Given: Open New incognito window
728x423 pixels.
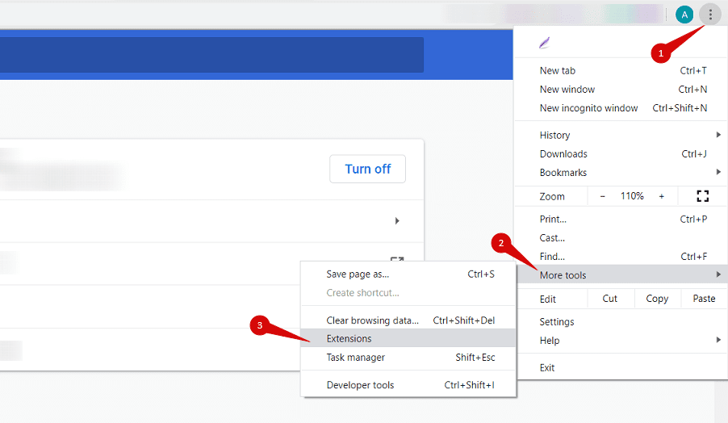Looking at the screenshot, I should (589, 108).
